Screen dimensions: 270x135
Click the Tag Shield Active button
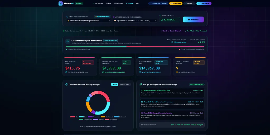[x=170, y=20]
